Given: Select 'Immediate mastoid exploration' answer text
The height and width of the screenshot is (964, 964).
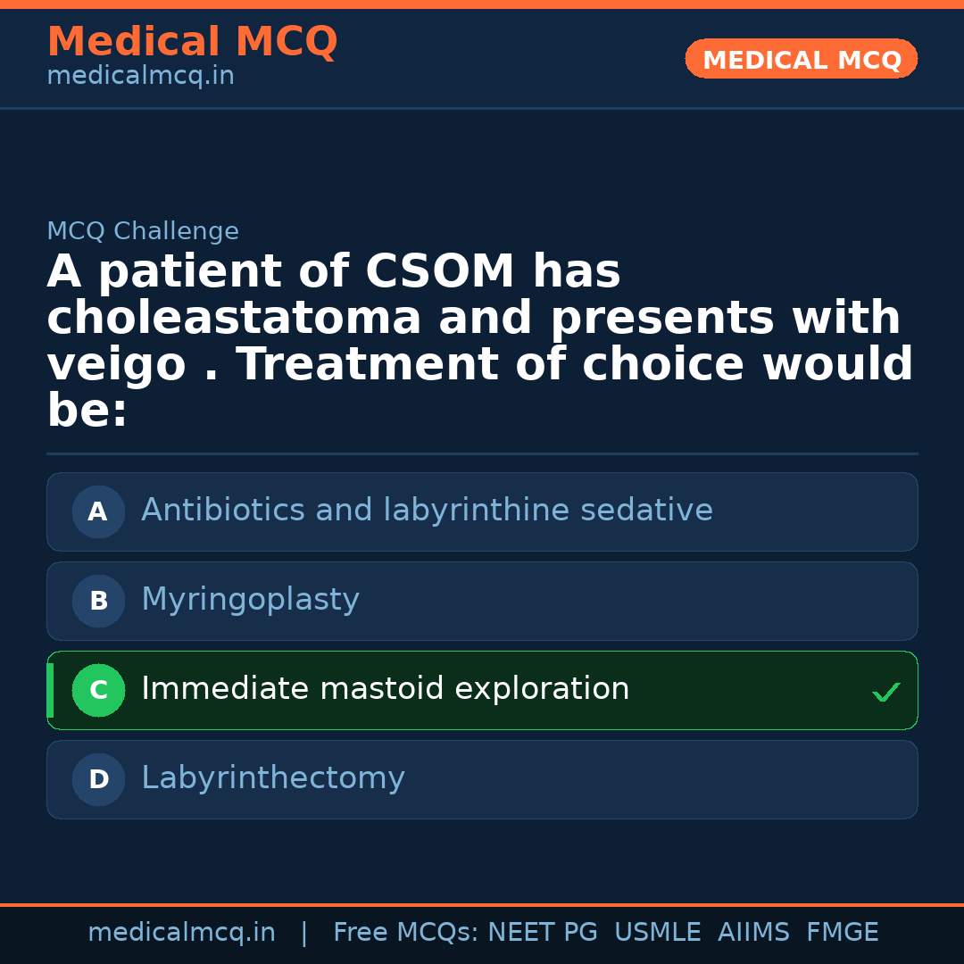Looking at the screenshot, I should coord(385,689).
